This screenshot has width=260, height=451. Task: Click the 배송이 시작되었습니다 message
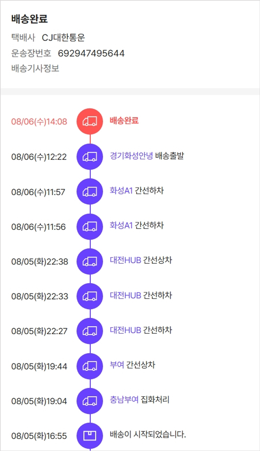pos(148,435)
